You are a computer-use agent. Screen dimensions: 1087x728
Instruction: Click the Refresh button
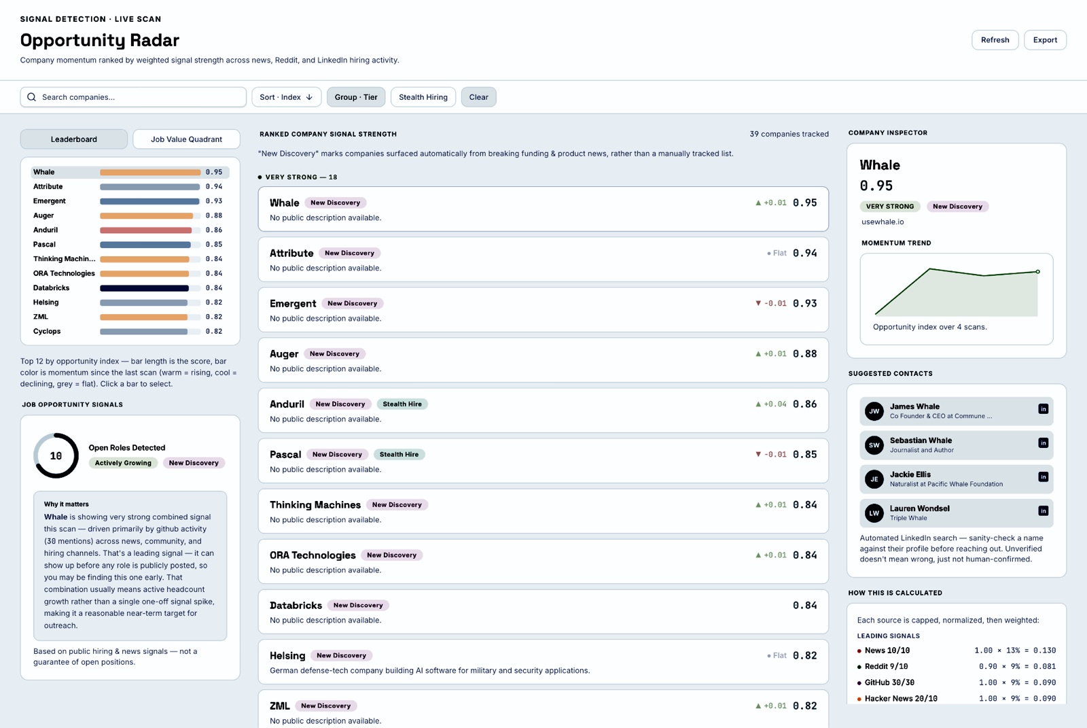[x=995, y=40]
